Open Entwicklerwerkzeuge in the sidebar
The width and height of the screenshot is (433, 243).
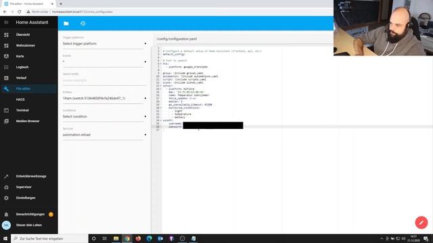click(31, 176)
